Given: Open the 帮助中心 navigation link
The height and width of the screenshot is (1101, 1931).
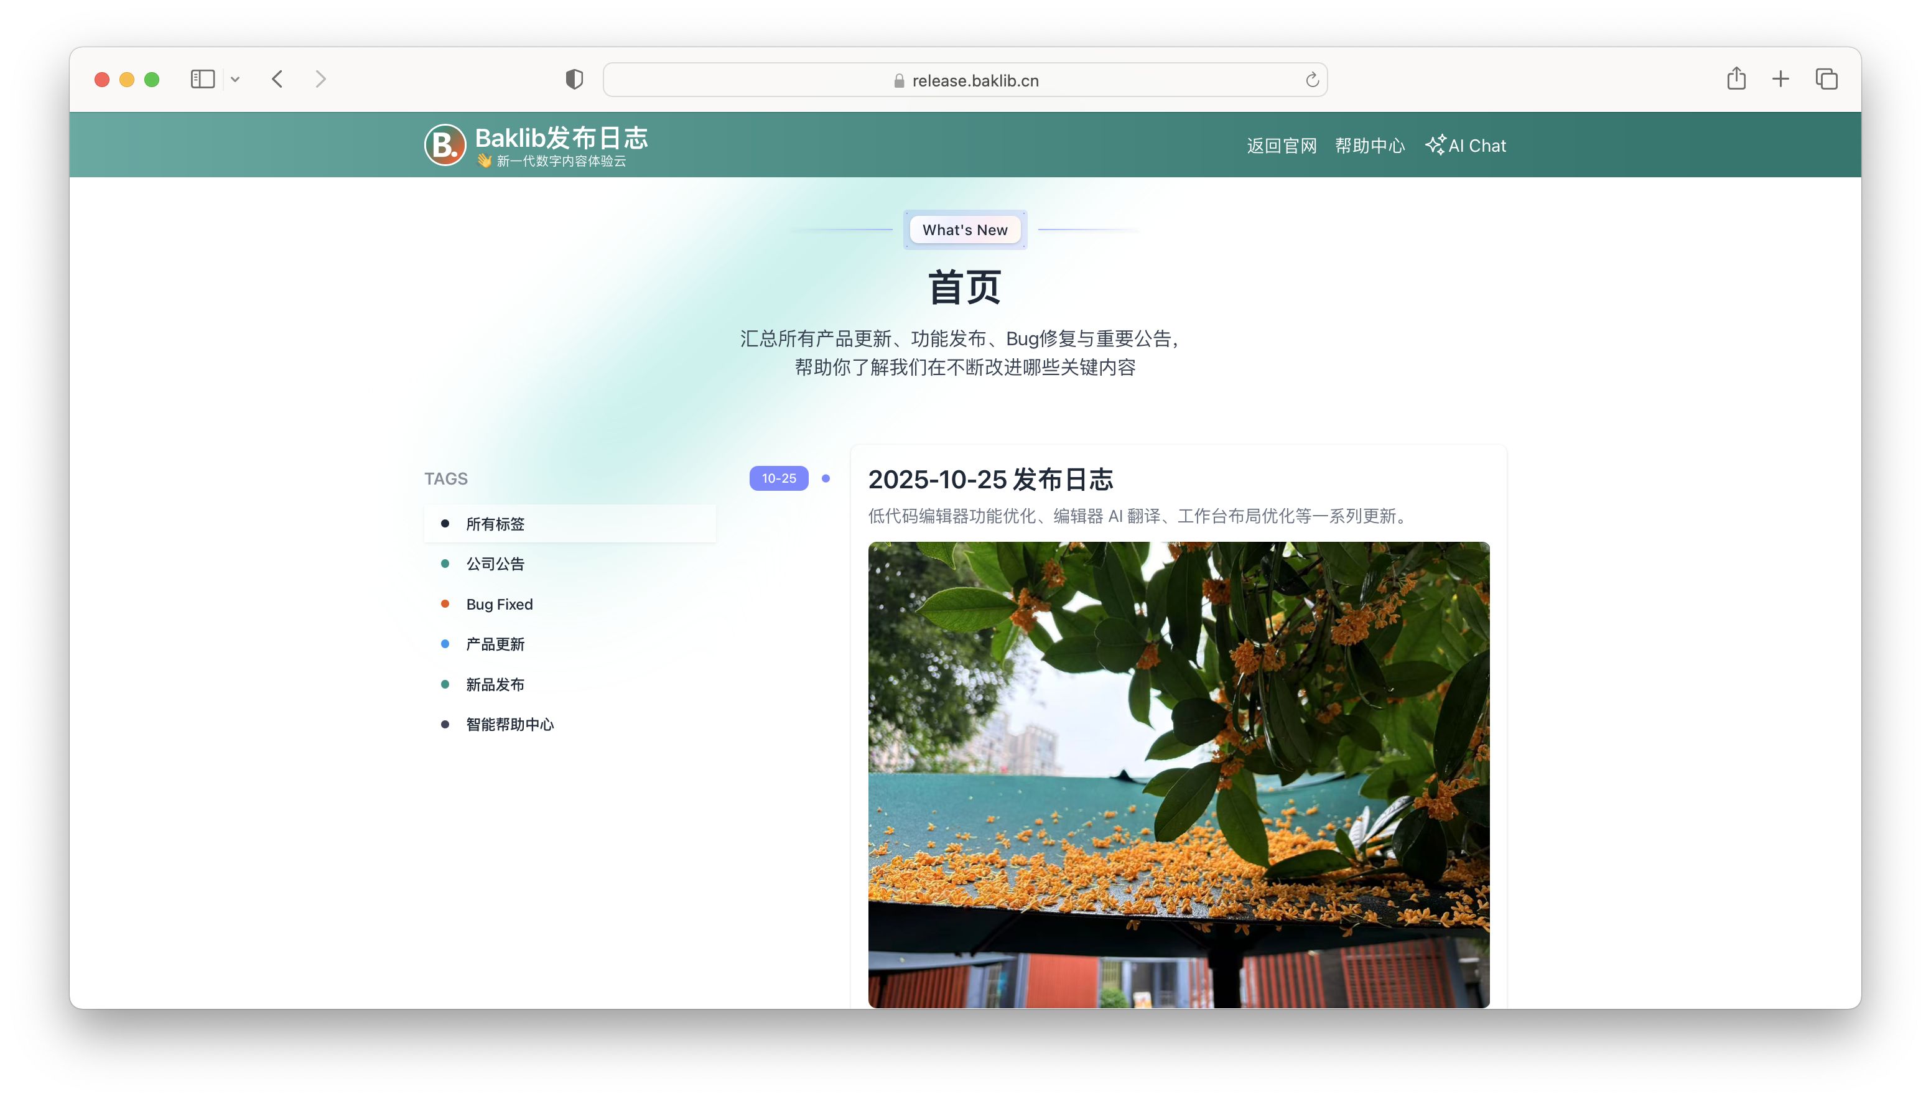Looking at the screenshot, I should (x=1369, y=145).
